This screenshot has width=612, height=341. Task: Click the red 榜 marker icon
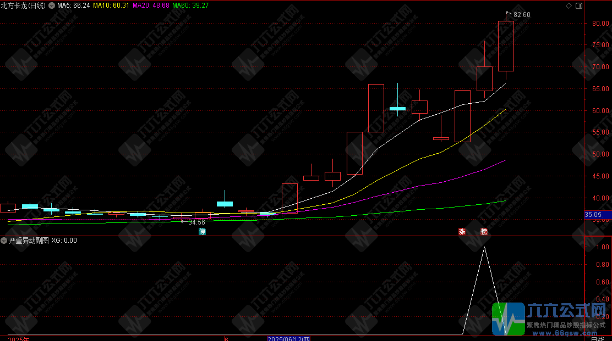click(484, 232)
